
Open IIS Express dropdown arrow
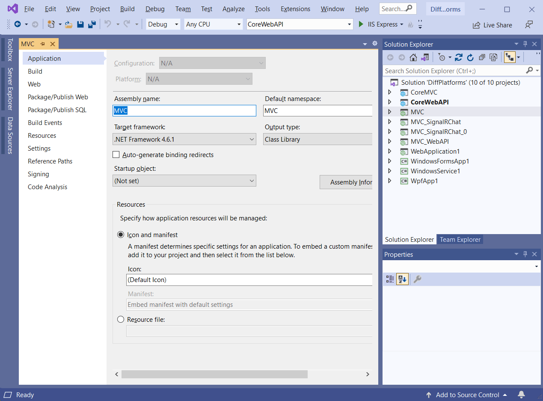(401, 24)
